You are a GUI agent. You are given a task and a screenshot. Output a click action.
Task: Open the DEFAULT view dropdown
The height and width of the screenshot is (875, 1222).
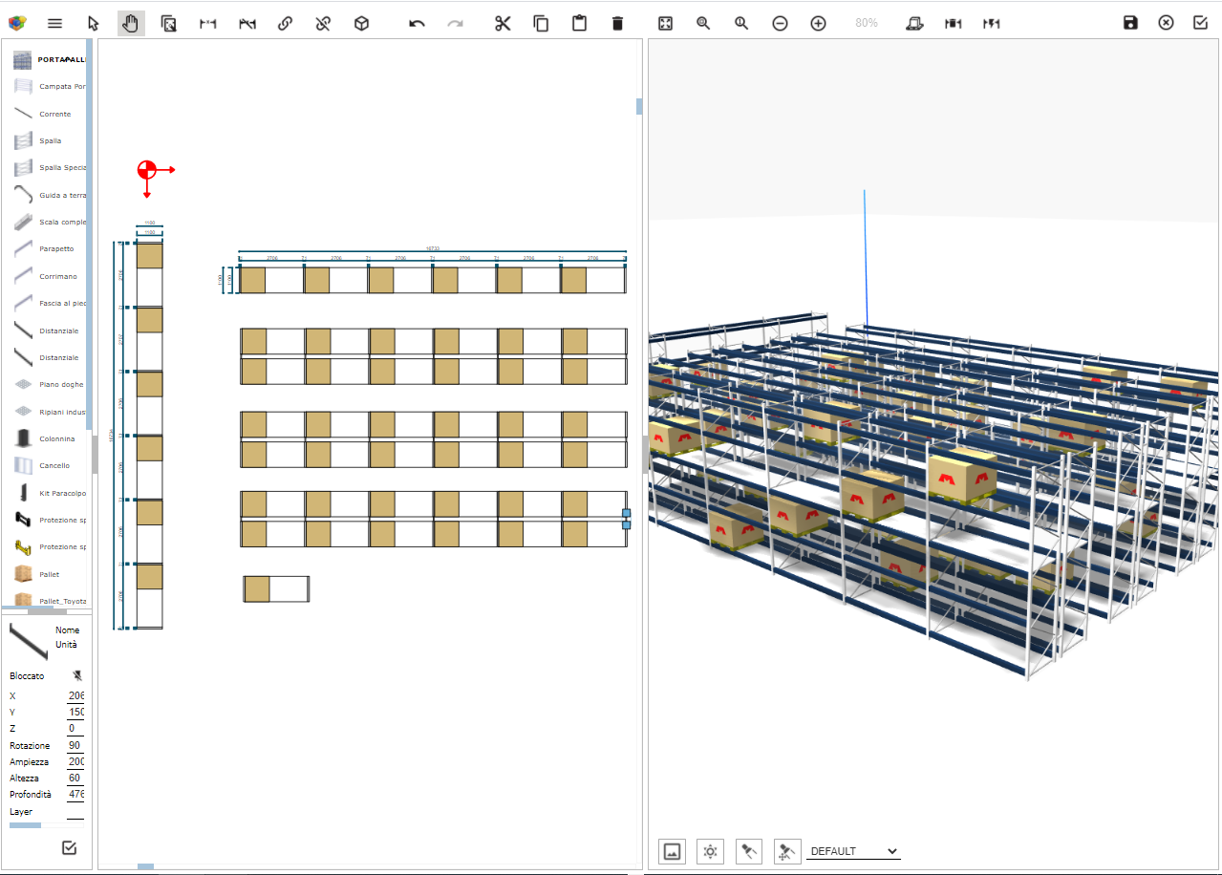point(852,851)
